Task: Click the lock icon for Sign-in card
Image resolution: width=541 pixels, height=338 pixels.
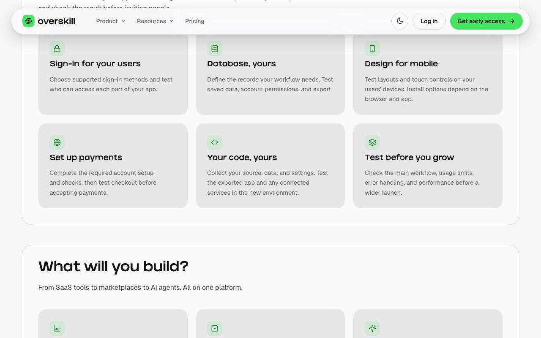Action: pos(57,49)
